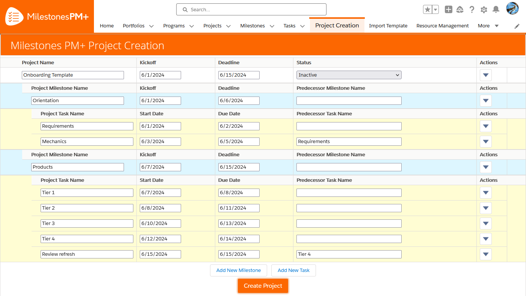Image resolution: width=526 pixels, height=296 pixels.
Task: Open actions menu for Tier 2 task
Action: (x=486, y=208)
